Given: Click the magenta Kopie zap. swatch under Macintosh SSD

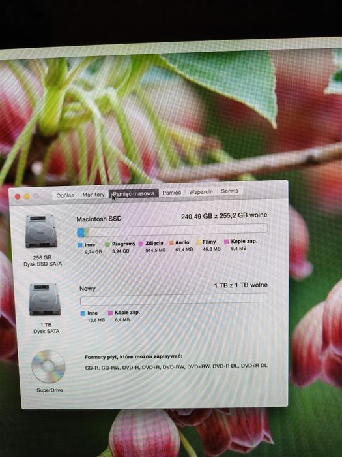Looking at the screenshot, I should 227,242.
